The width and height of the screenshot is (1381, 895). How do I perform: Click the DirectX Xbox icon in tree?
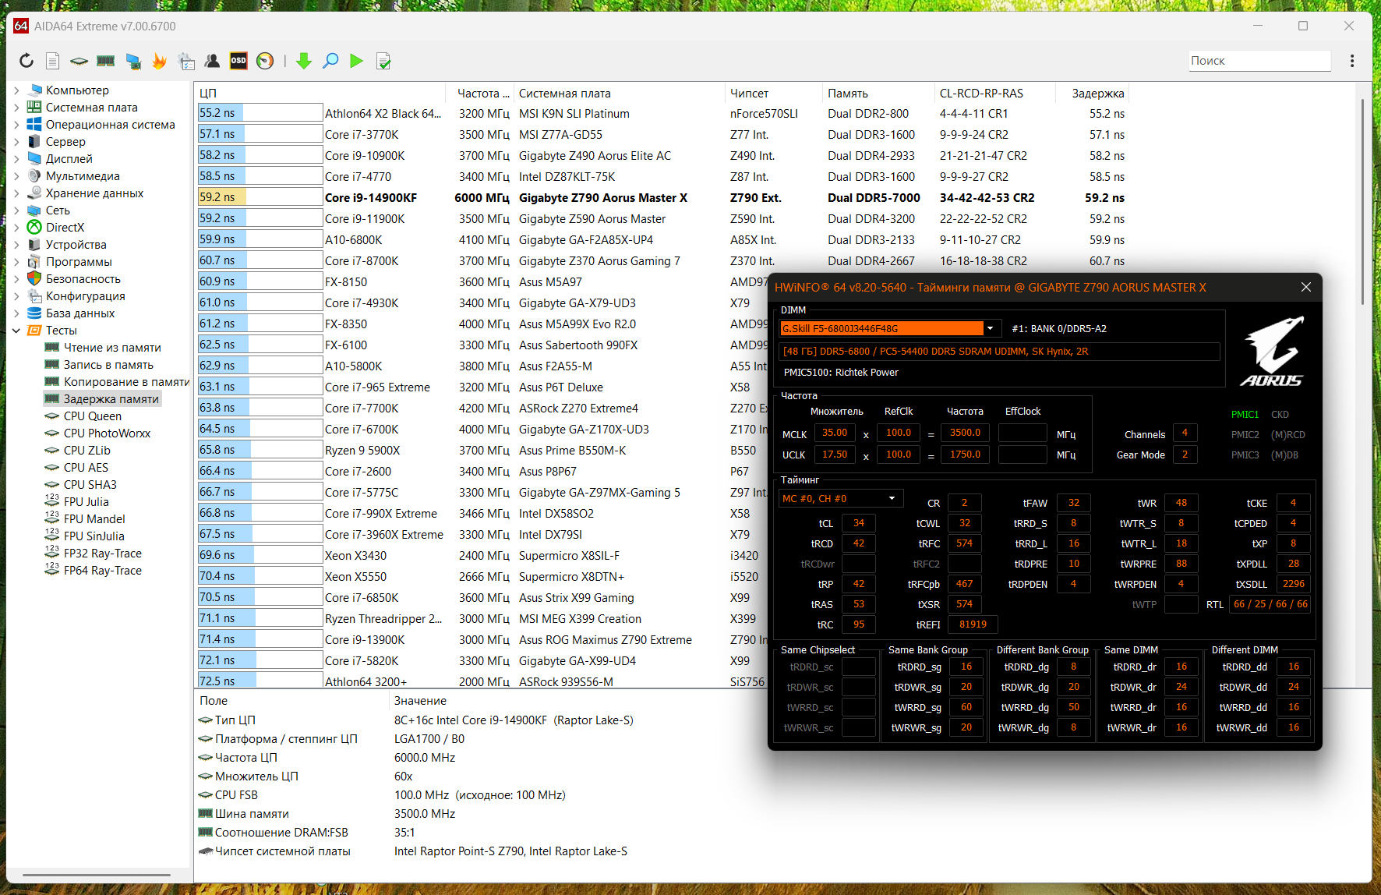coord(34,228)
